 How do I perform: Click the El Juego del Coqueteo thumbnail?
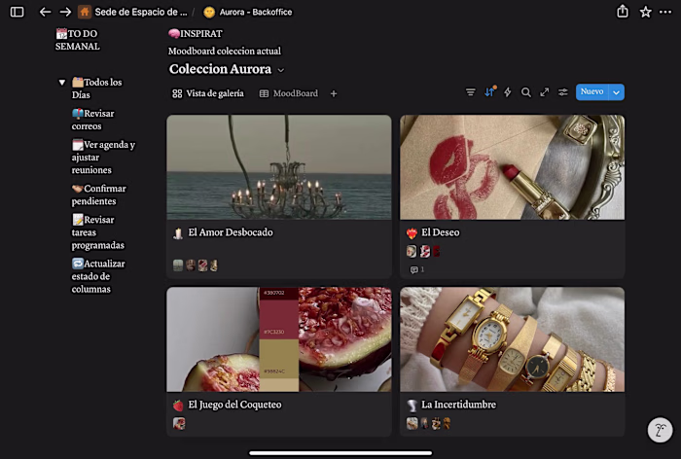click(179, 423)
